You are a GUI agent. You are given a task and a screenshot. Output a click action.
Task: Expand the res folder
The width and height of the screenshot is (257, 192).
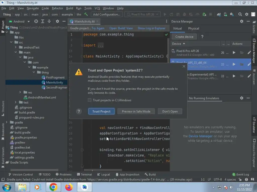20,92
